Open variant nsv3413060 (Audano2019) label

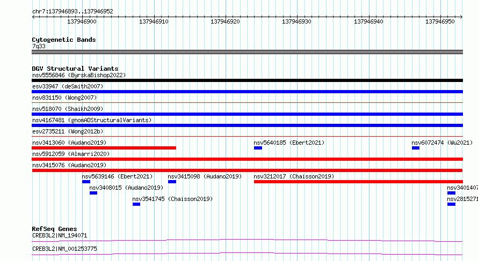(x=69, y=143)
